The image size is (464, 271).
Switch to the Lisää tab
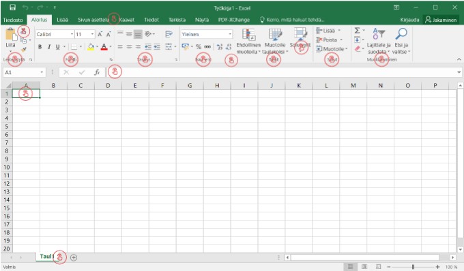point(63,20)
